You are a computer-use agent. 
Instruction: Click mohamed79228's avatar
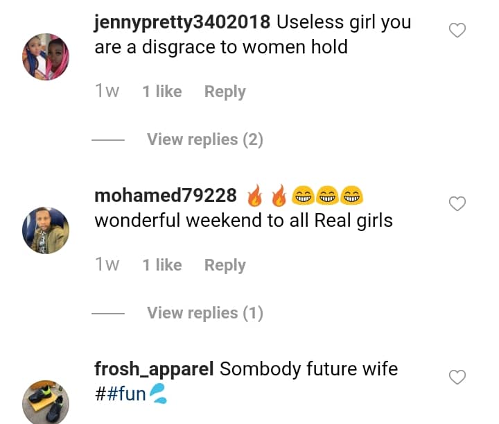46,230
